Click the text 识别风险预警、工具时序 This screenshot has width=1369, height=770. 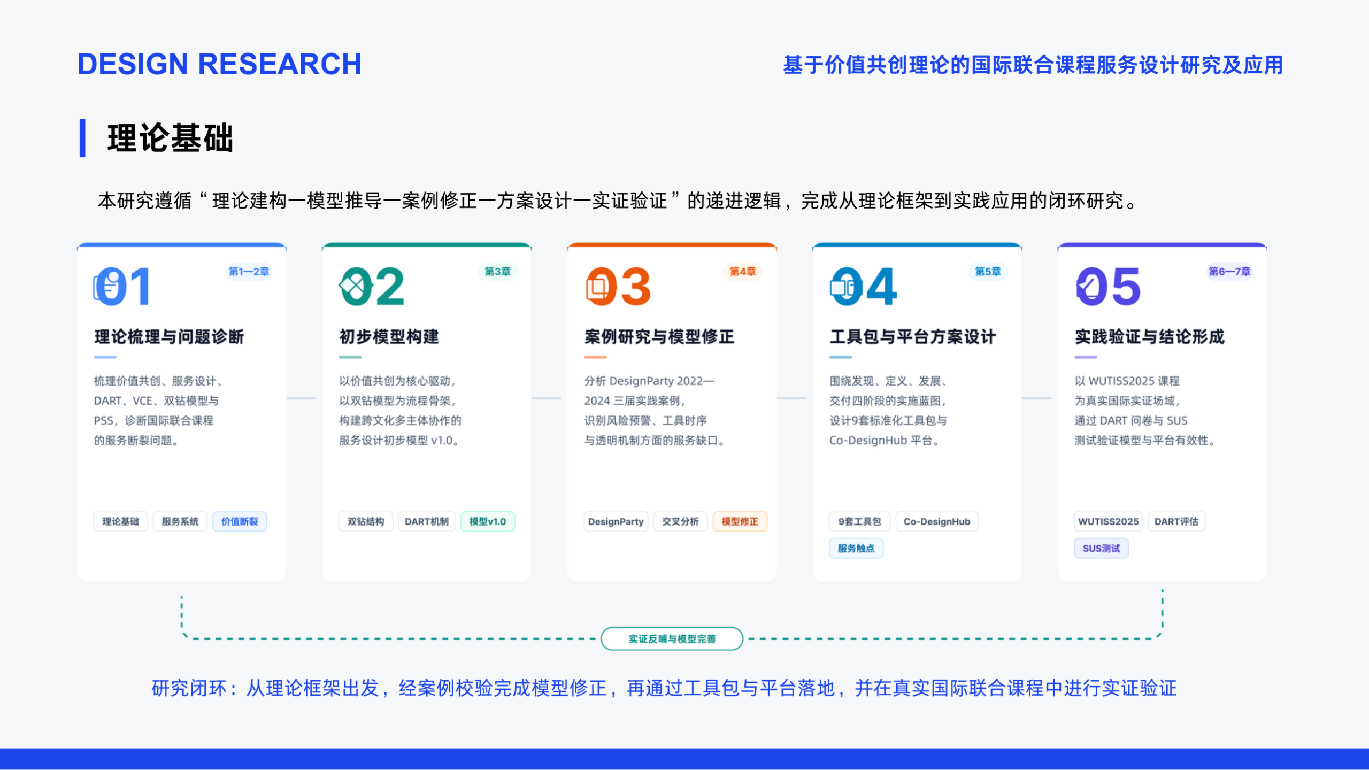pyautogui.click(x=645, y=421)
